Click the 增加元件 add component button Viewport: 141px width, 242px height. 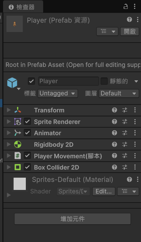72,219
